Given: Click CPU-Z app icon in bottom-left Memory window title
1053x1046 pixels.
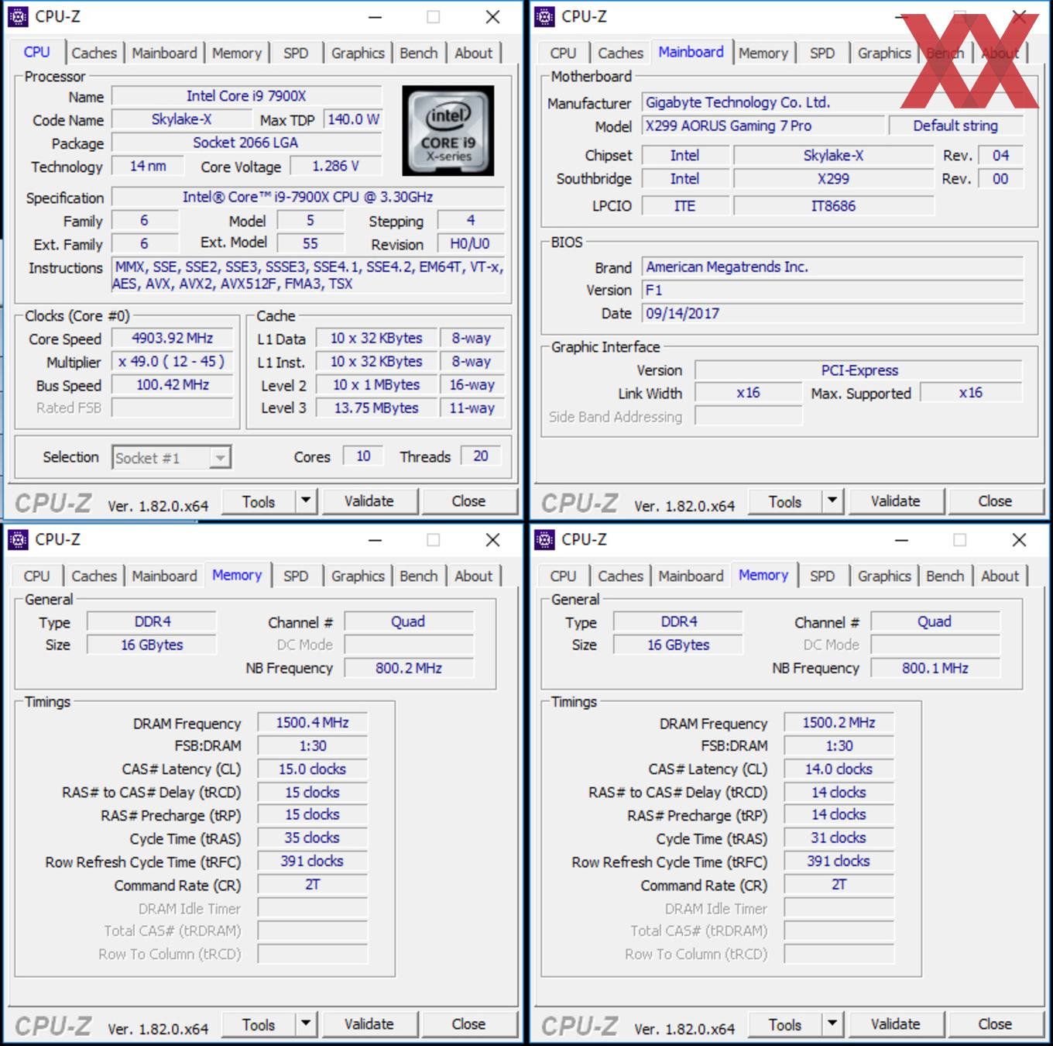Looking at the screenshot, I should coord(18,539).
